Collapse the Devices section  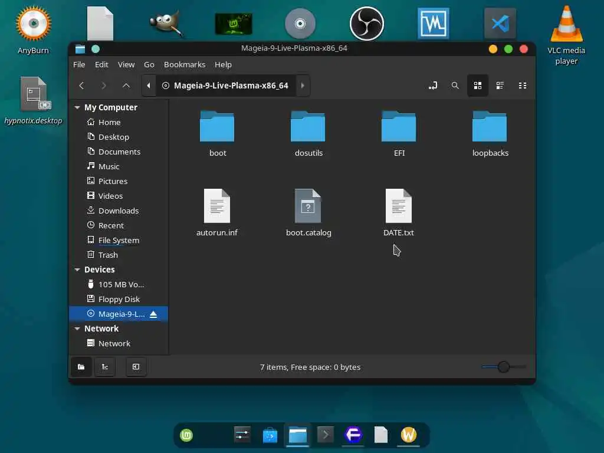(x=77, y=270)
